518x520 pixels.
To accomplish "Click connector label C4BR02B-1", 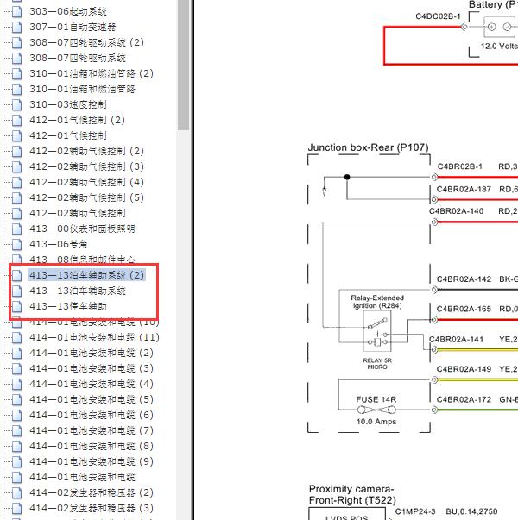I will pyautogui.click(x=459, y=166).
